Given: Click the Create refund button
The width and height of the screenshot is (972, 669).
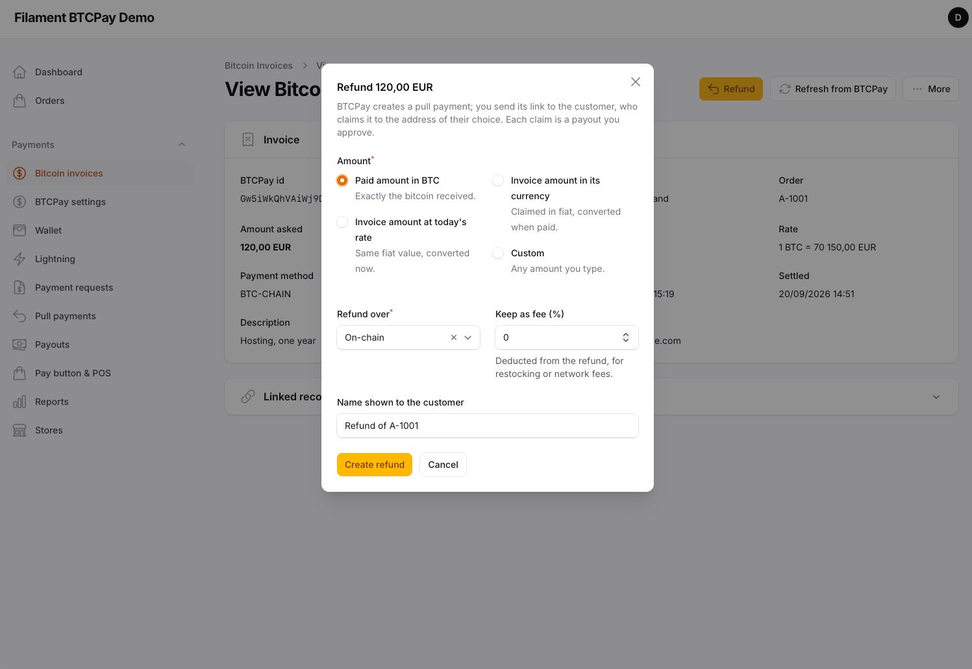Looking at the screenshot, I should pyautogui.click(x=375, y=465).
